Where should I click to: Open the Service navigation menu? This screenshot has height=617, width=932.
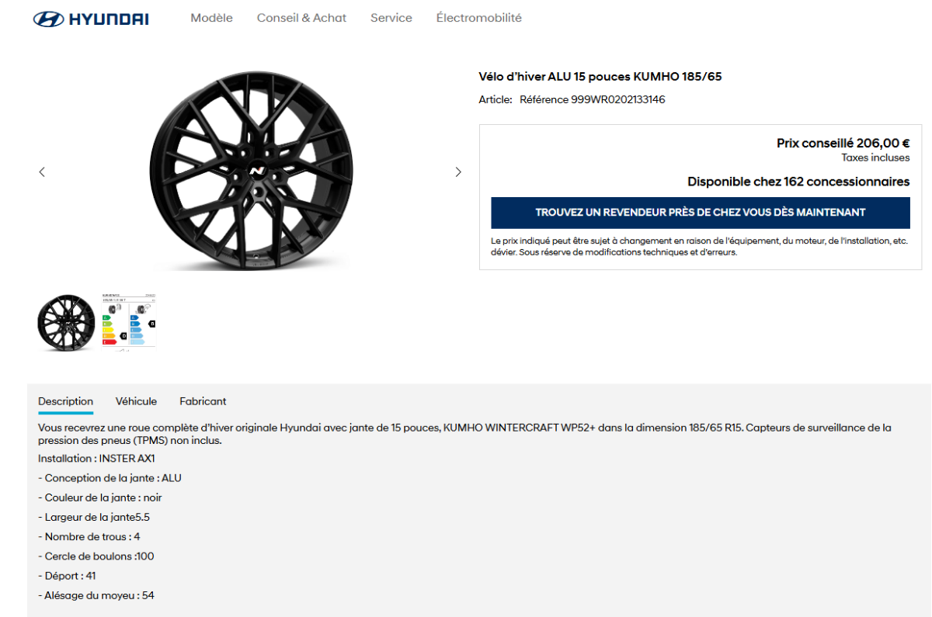coord(391,18)
